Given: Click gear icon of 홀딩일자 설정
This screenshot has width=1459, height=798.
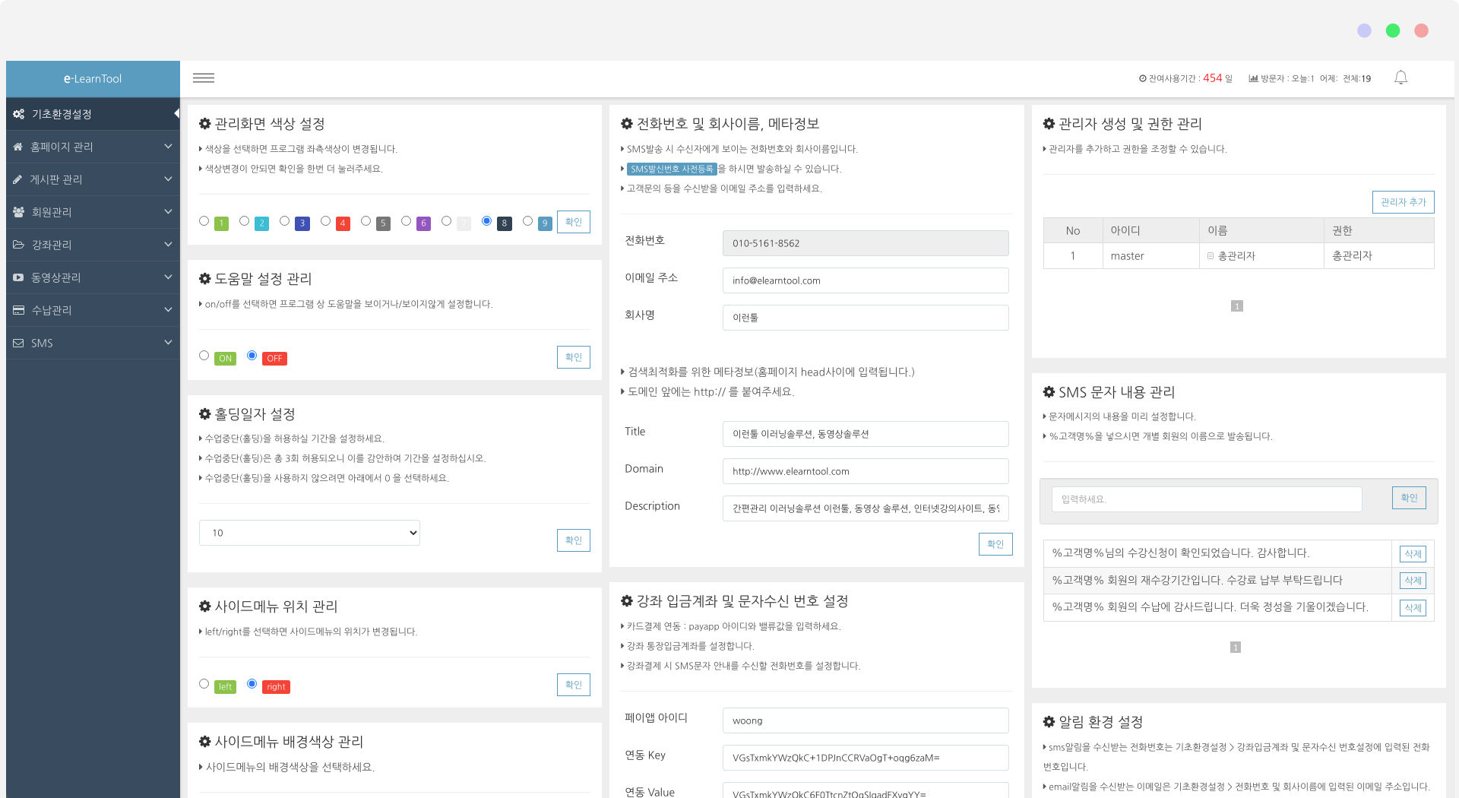Looking at the screenshot, I should (x=204, y=414).
